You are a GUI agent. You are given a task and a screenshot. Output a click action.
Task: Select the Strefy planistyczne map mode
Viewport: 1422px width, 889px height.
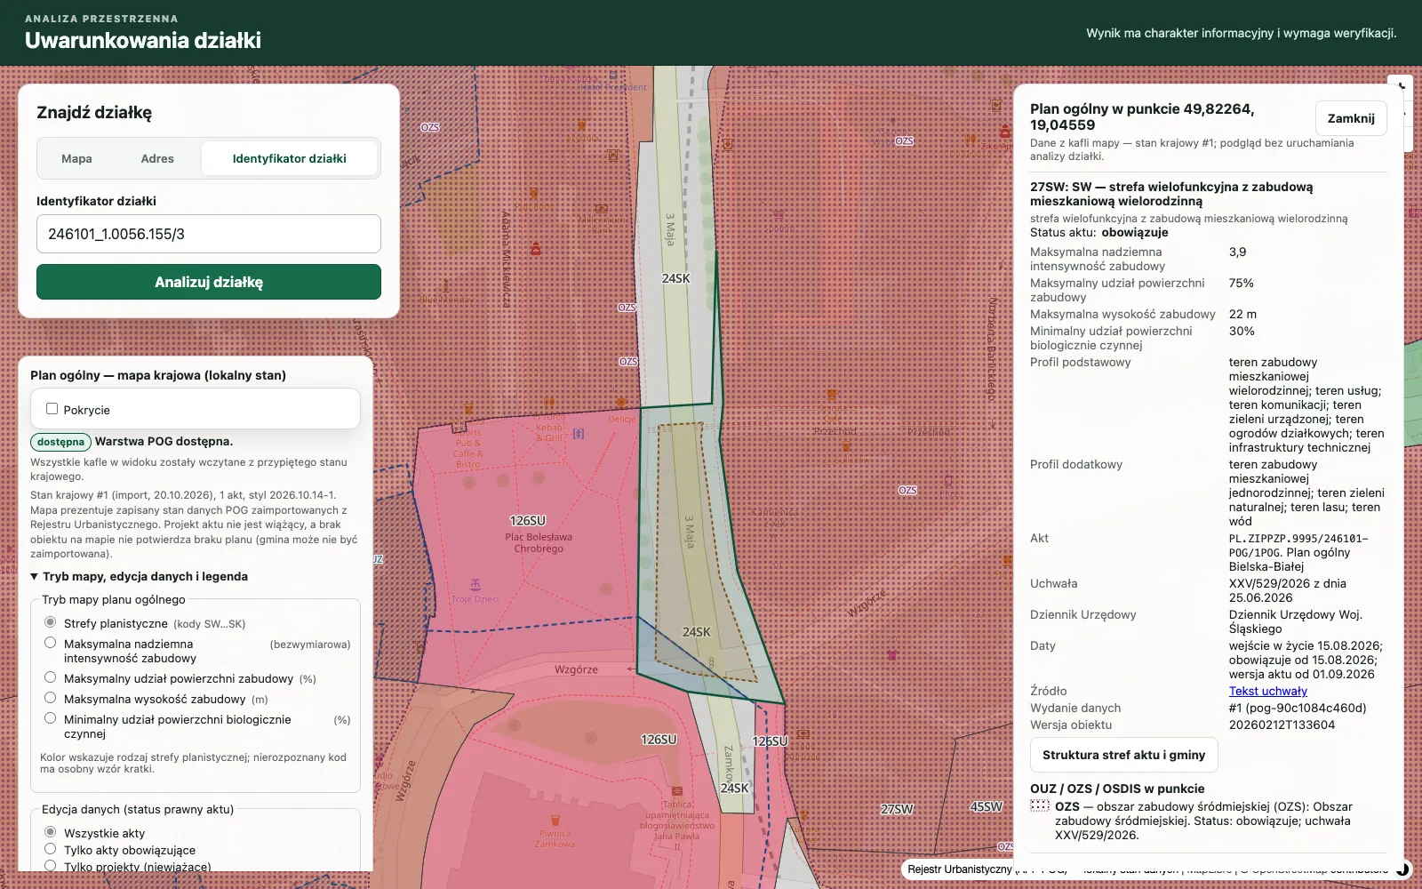pos(51,622)
